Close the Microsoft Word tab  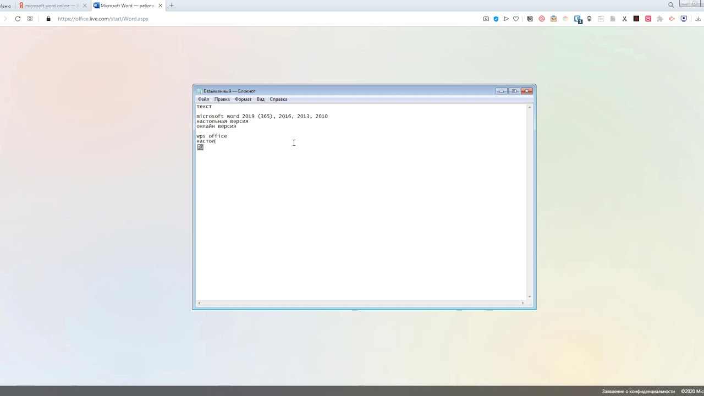161,5
